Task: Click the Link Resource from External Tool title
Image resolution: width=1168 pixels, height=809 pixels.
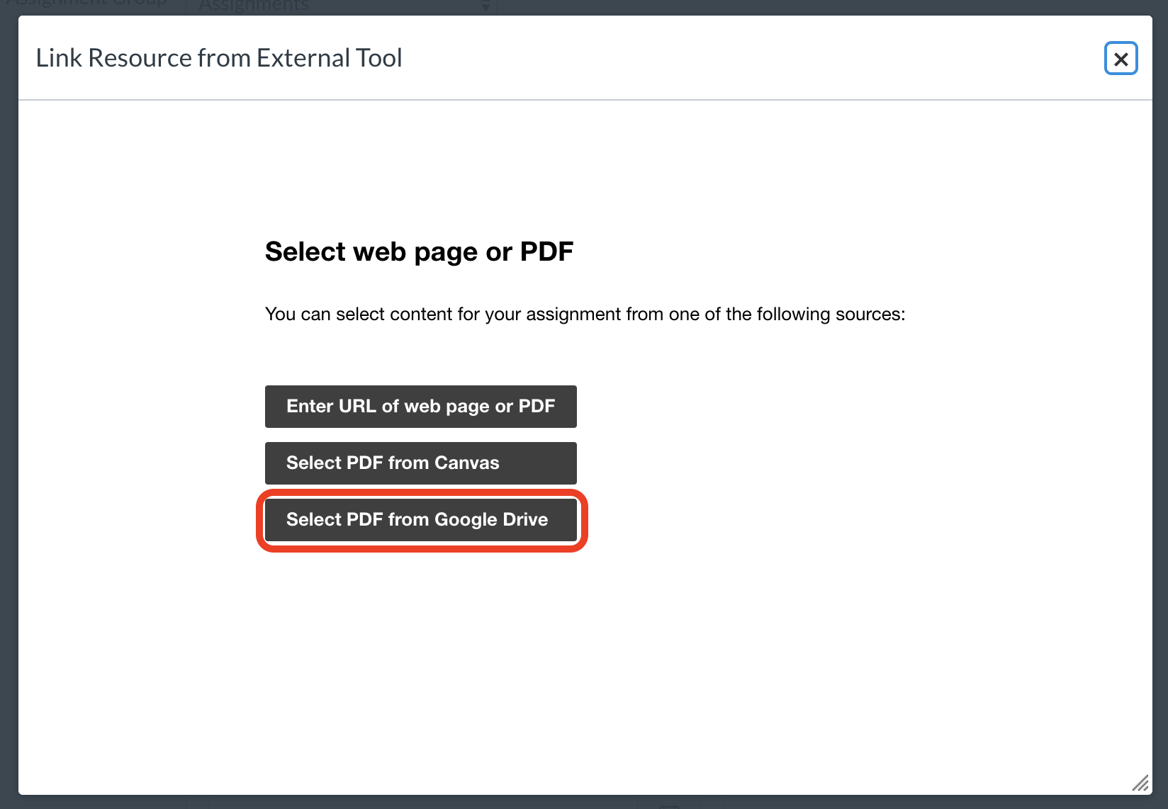Action: point(219,58)
